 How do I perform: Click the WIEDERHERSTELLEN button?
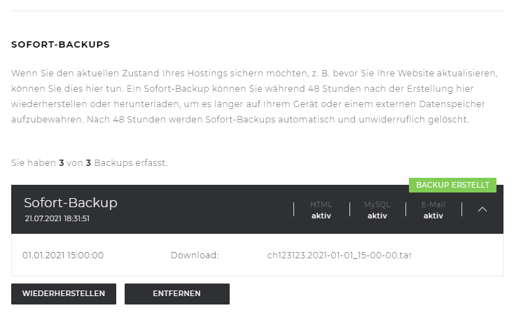pos(64,294)
